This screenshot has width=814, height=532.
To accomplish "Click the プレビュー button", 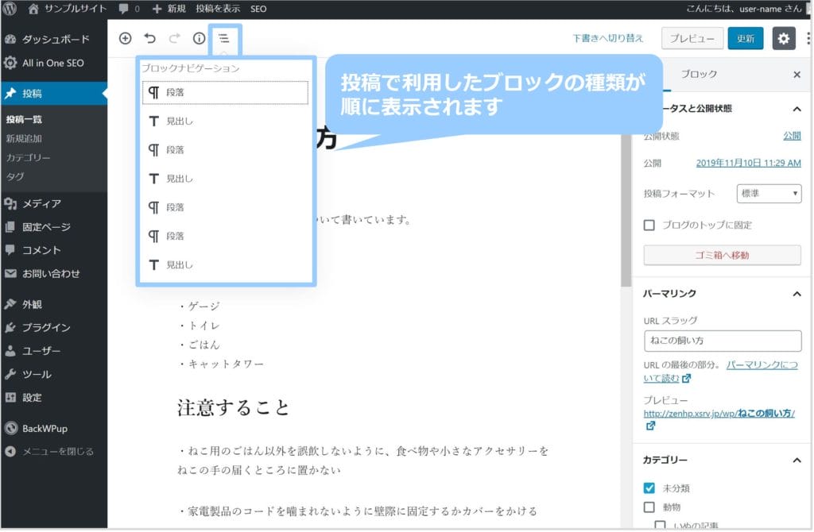I will point(692,38).
